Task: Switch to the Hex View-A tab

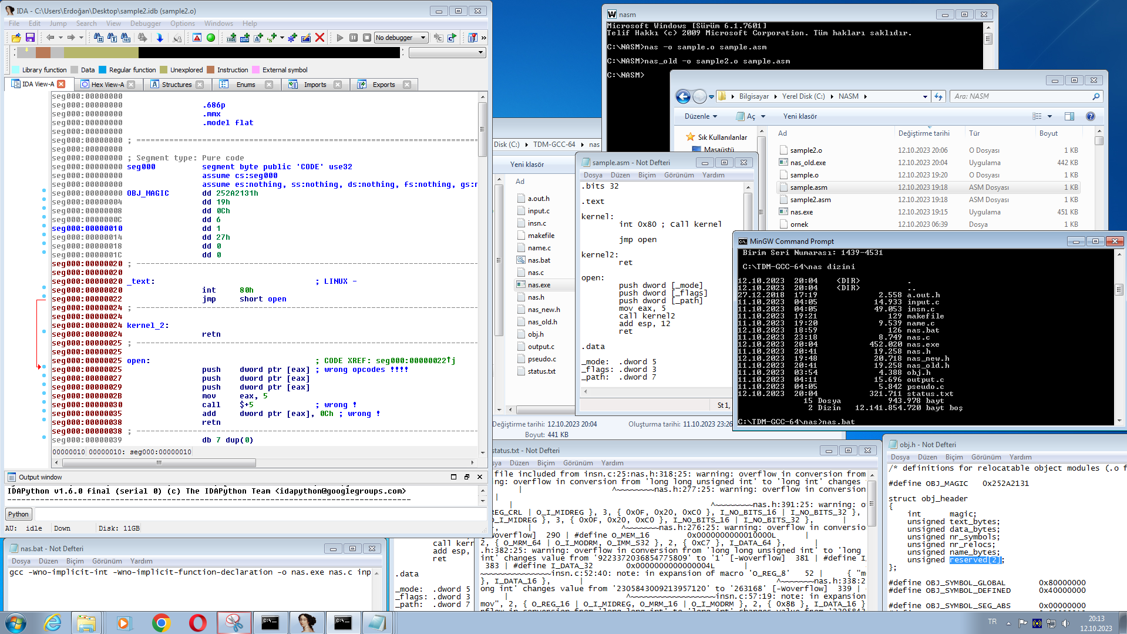Action: click(107, 85)
